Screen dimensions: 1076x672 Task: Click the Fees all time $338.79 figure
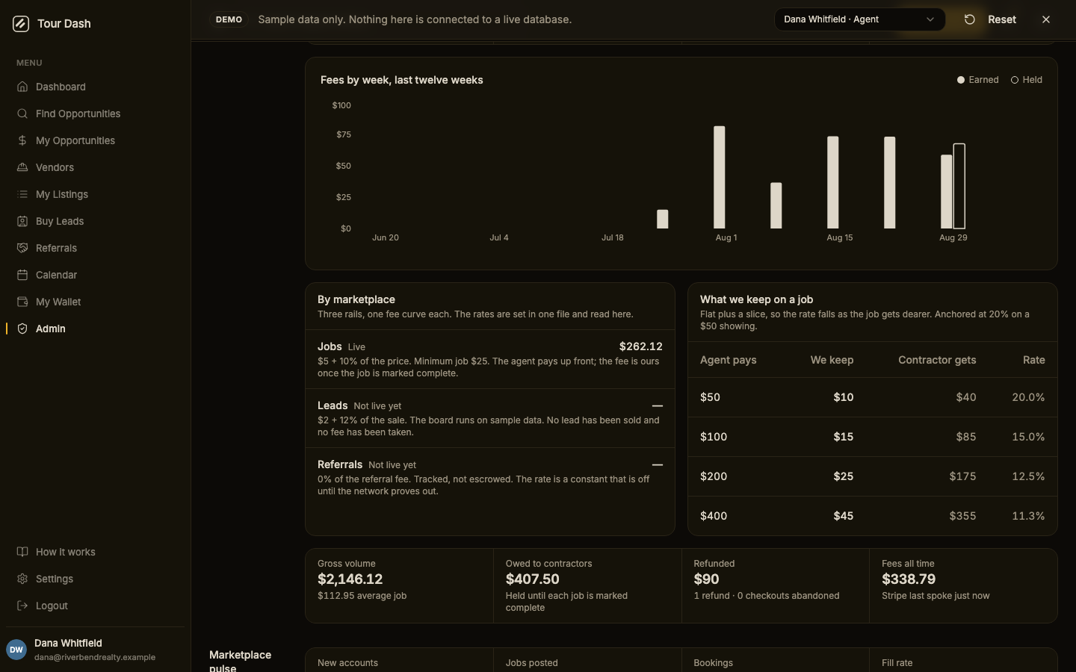click(909, 579)
